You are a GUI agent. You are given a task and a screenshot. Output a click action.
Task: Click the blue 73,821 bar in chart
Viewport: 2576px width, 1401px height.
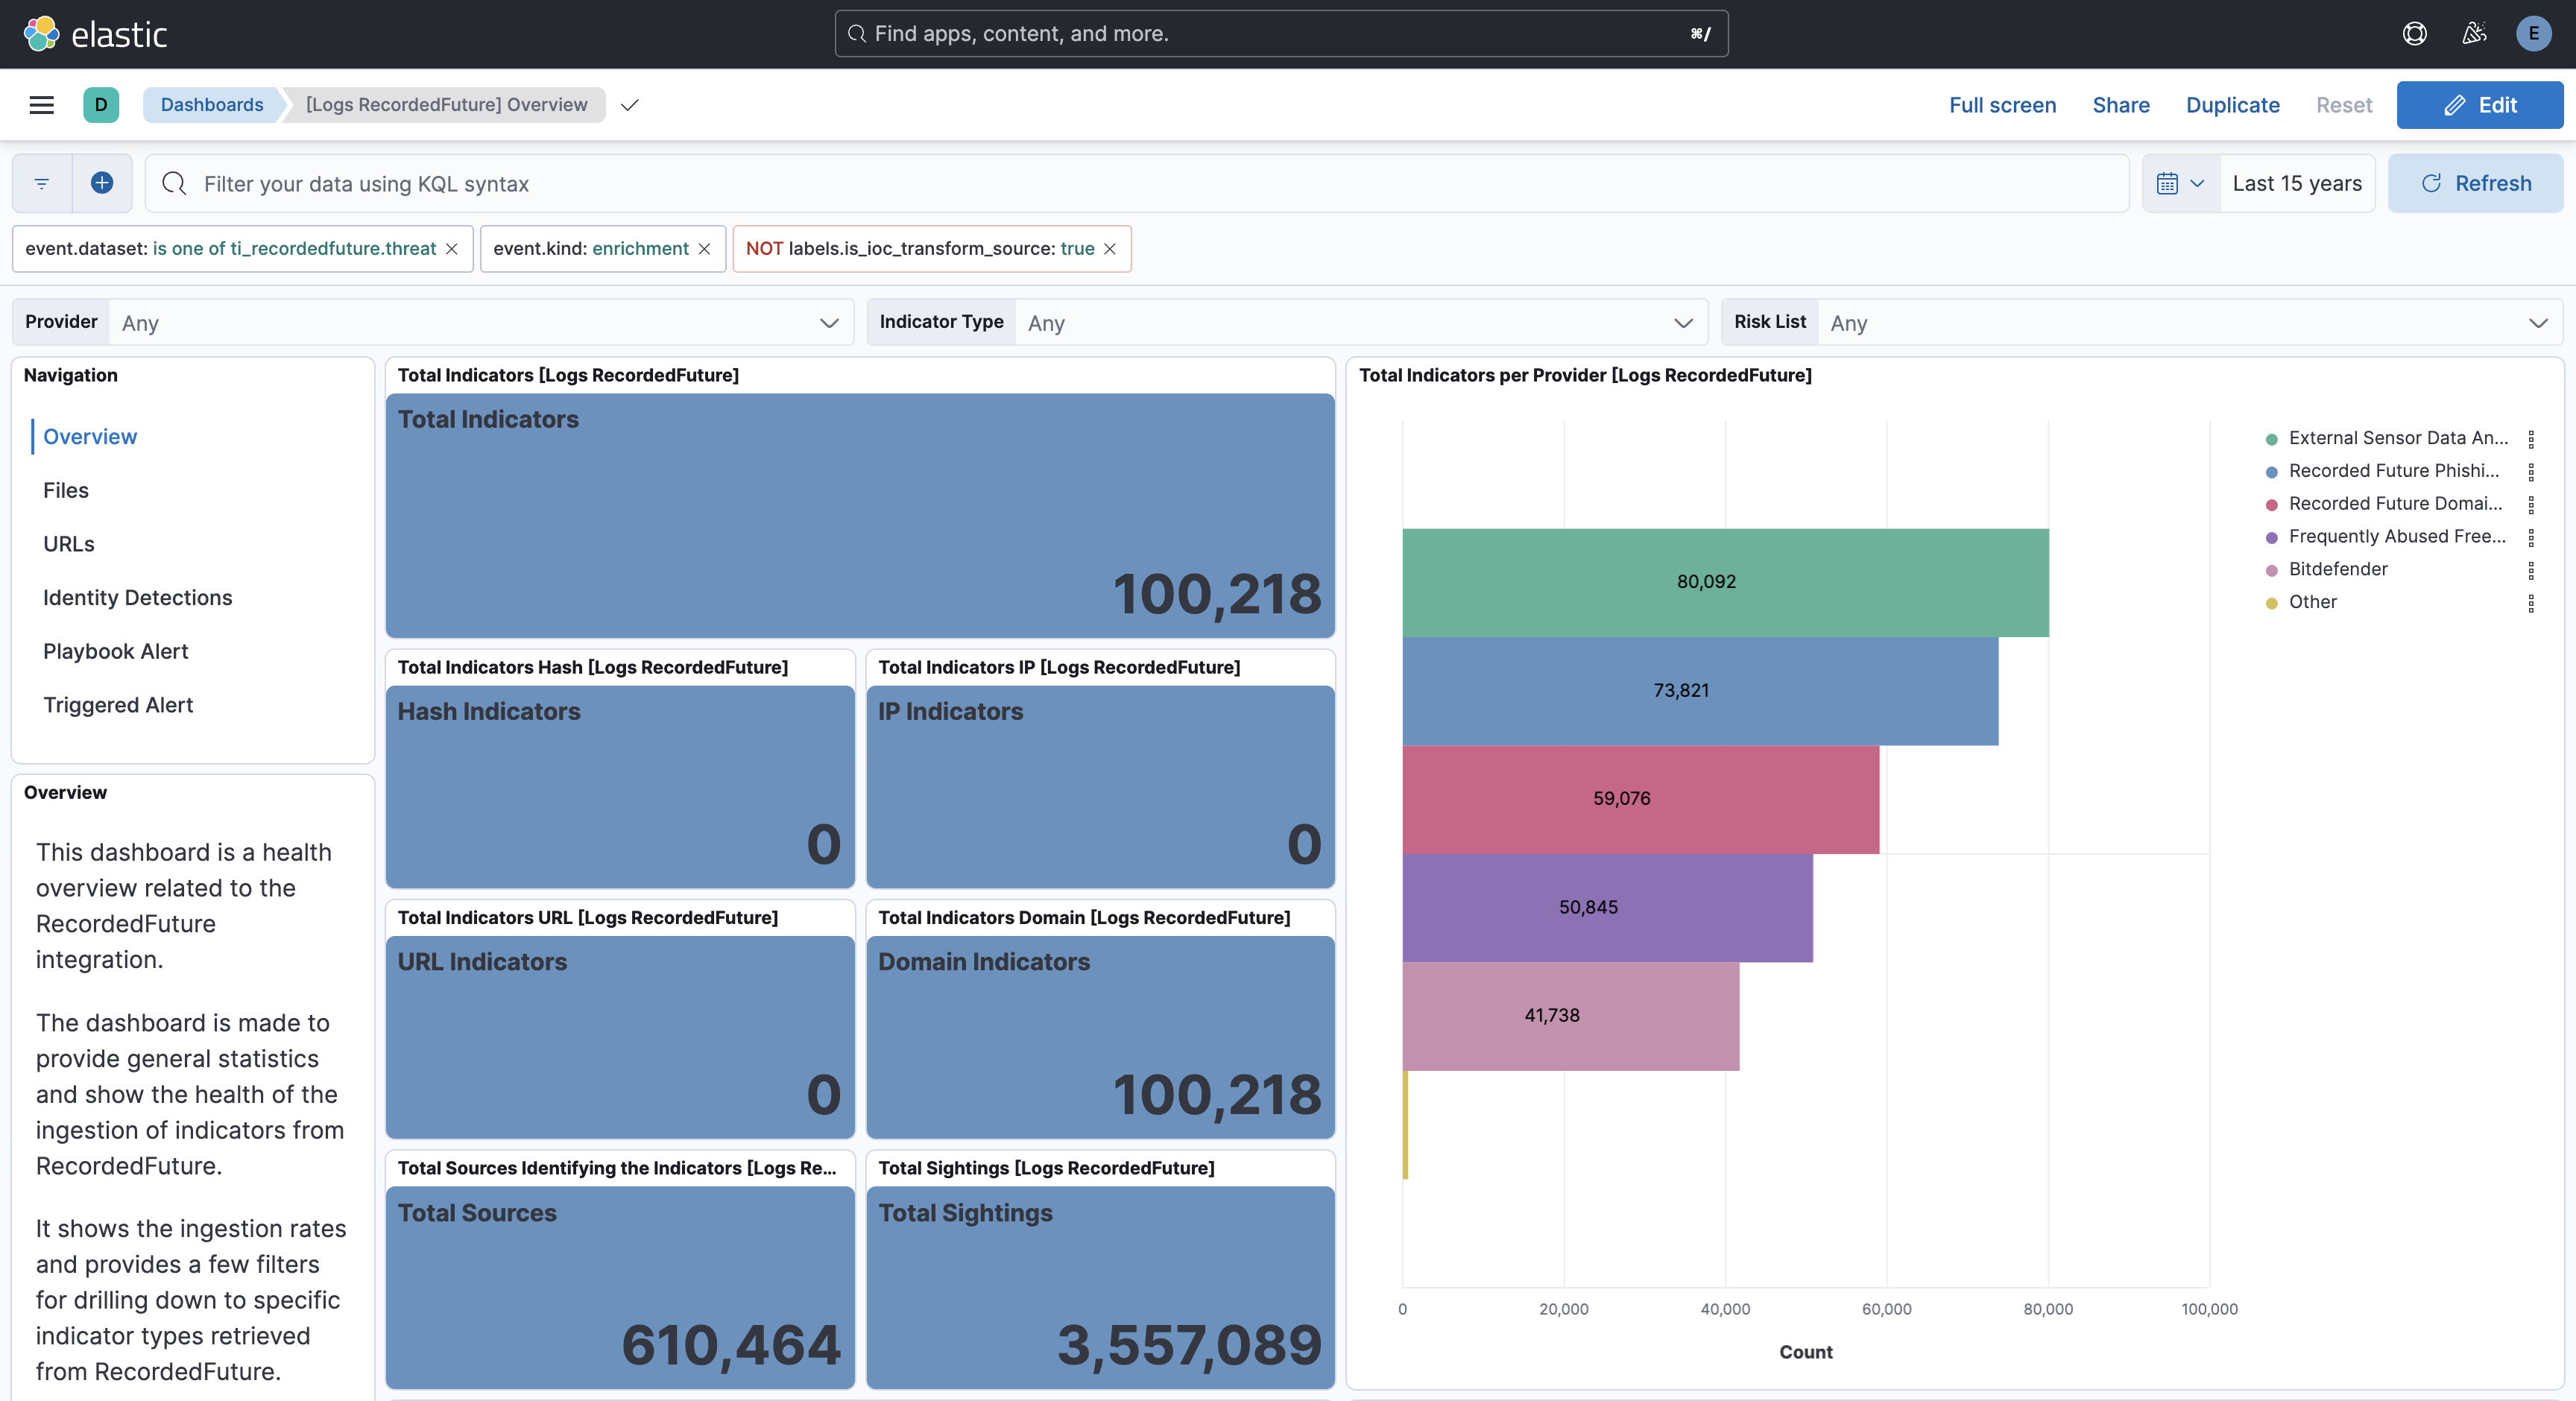[1700, 691]
